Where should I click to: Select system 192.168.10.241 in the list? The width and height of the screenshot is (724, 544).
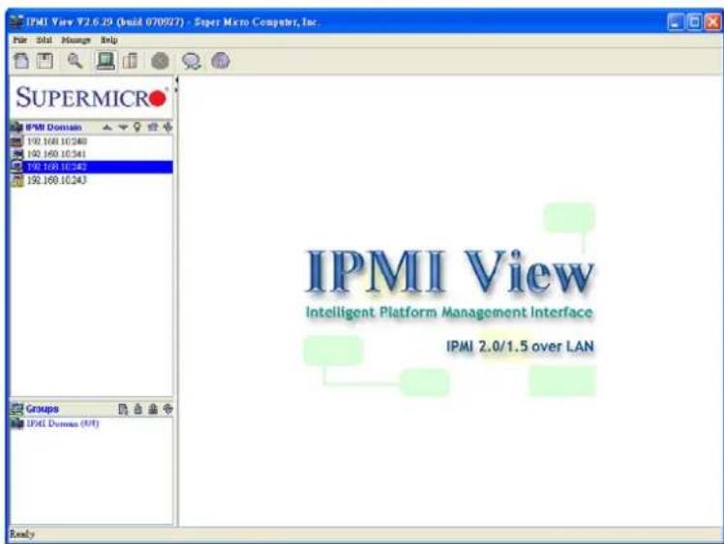click(x=91, y=154)
